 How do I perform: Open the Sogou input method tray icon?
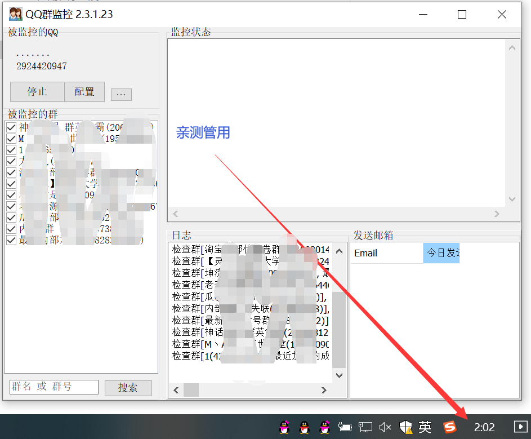[x=449, y=428]
